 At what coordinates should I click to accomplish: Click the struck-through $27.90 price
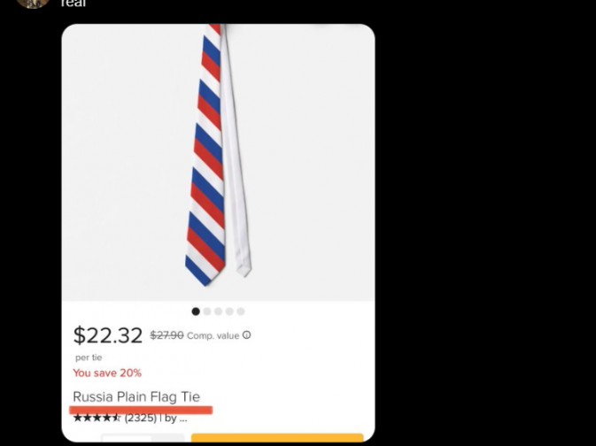pyautogui.click(x=166, y=335)
